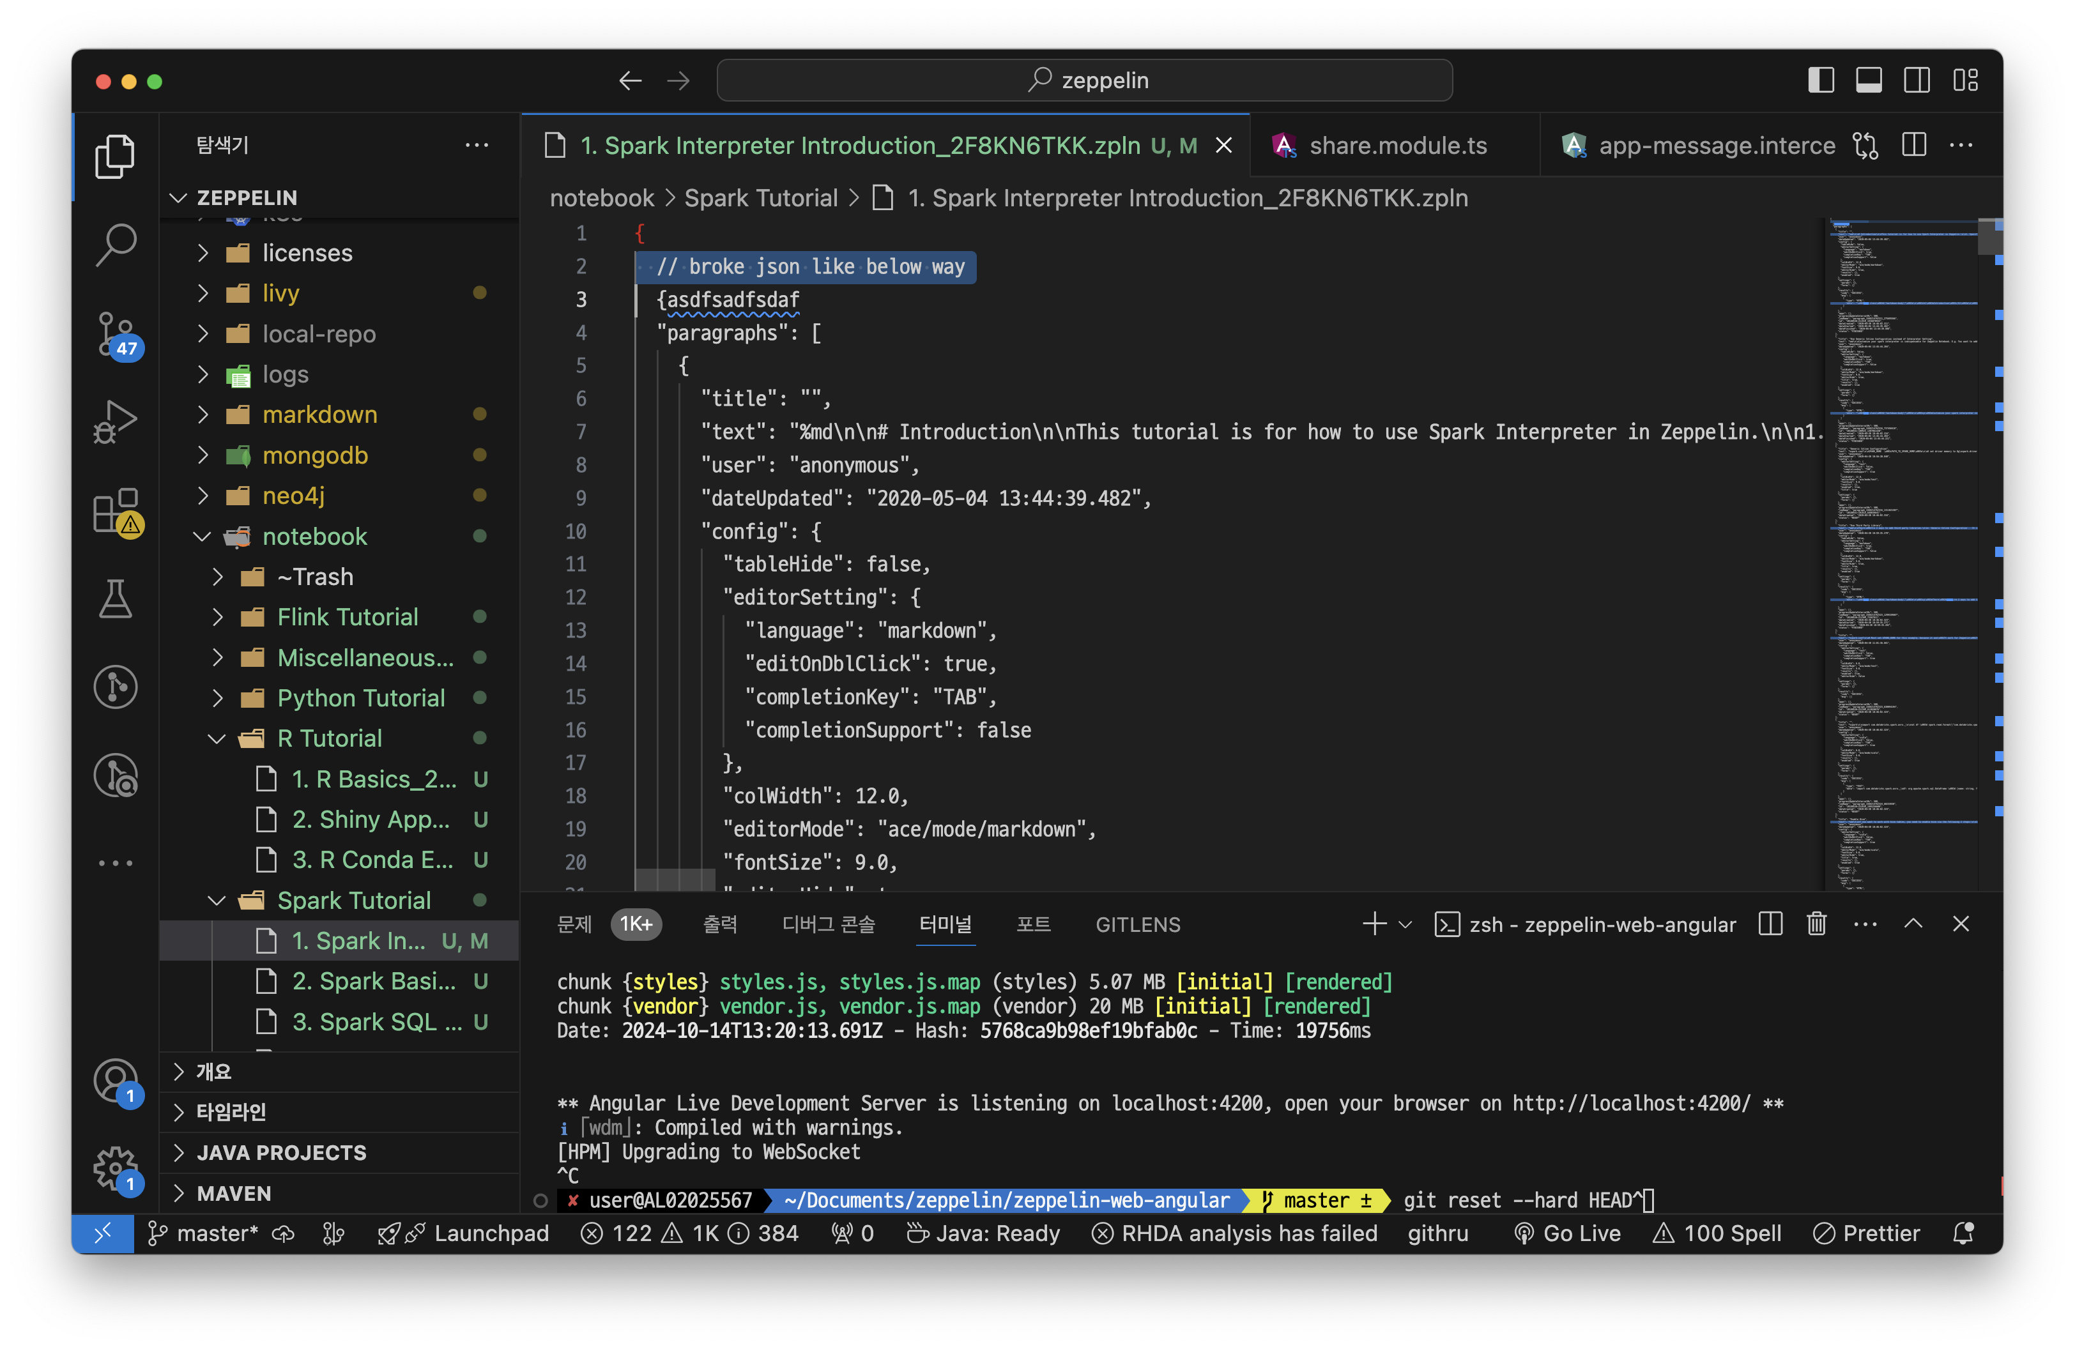The height and width of the screenshot is (1349, 2075).
Task: Open the 문제 panel tab
Action: [x=574, y=924]
